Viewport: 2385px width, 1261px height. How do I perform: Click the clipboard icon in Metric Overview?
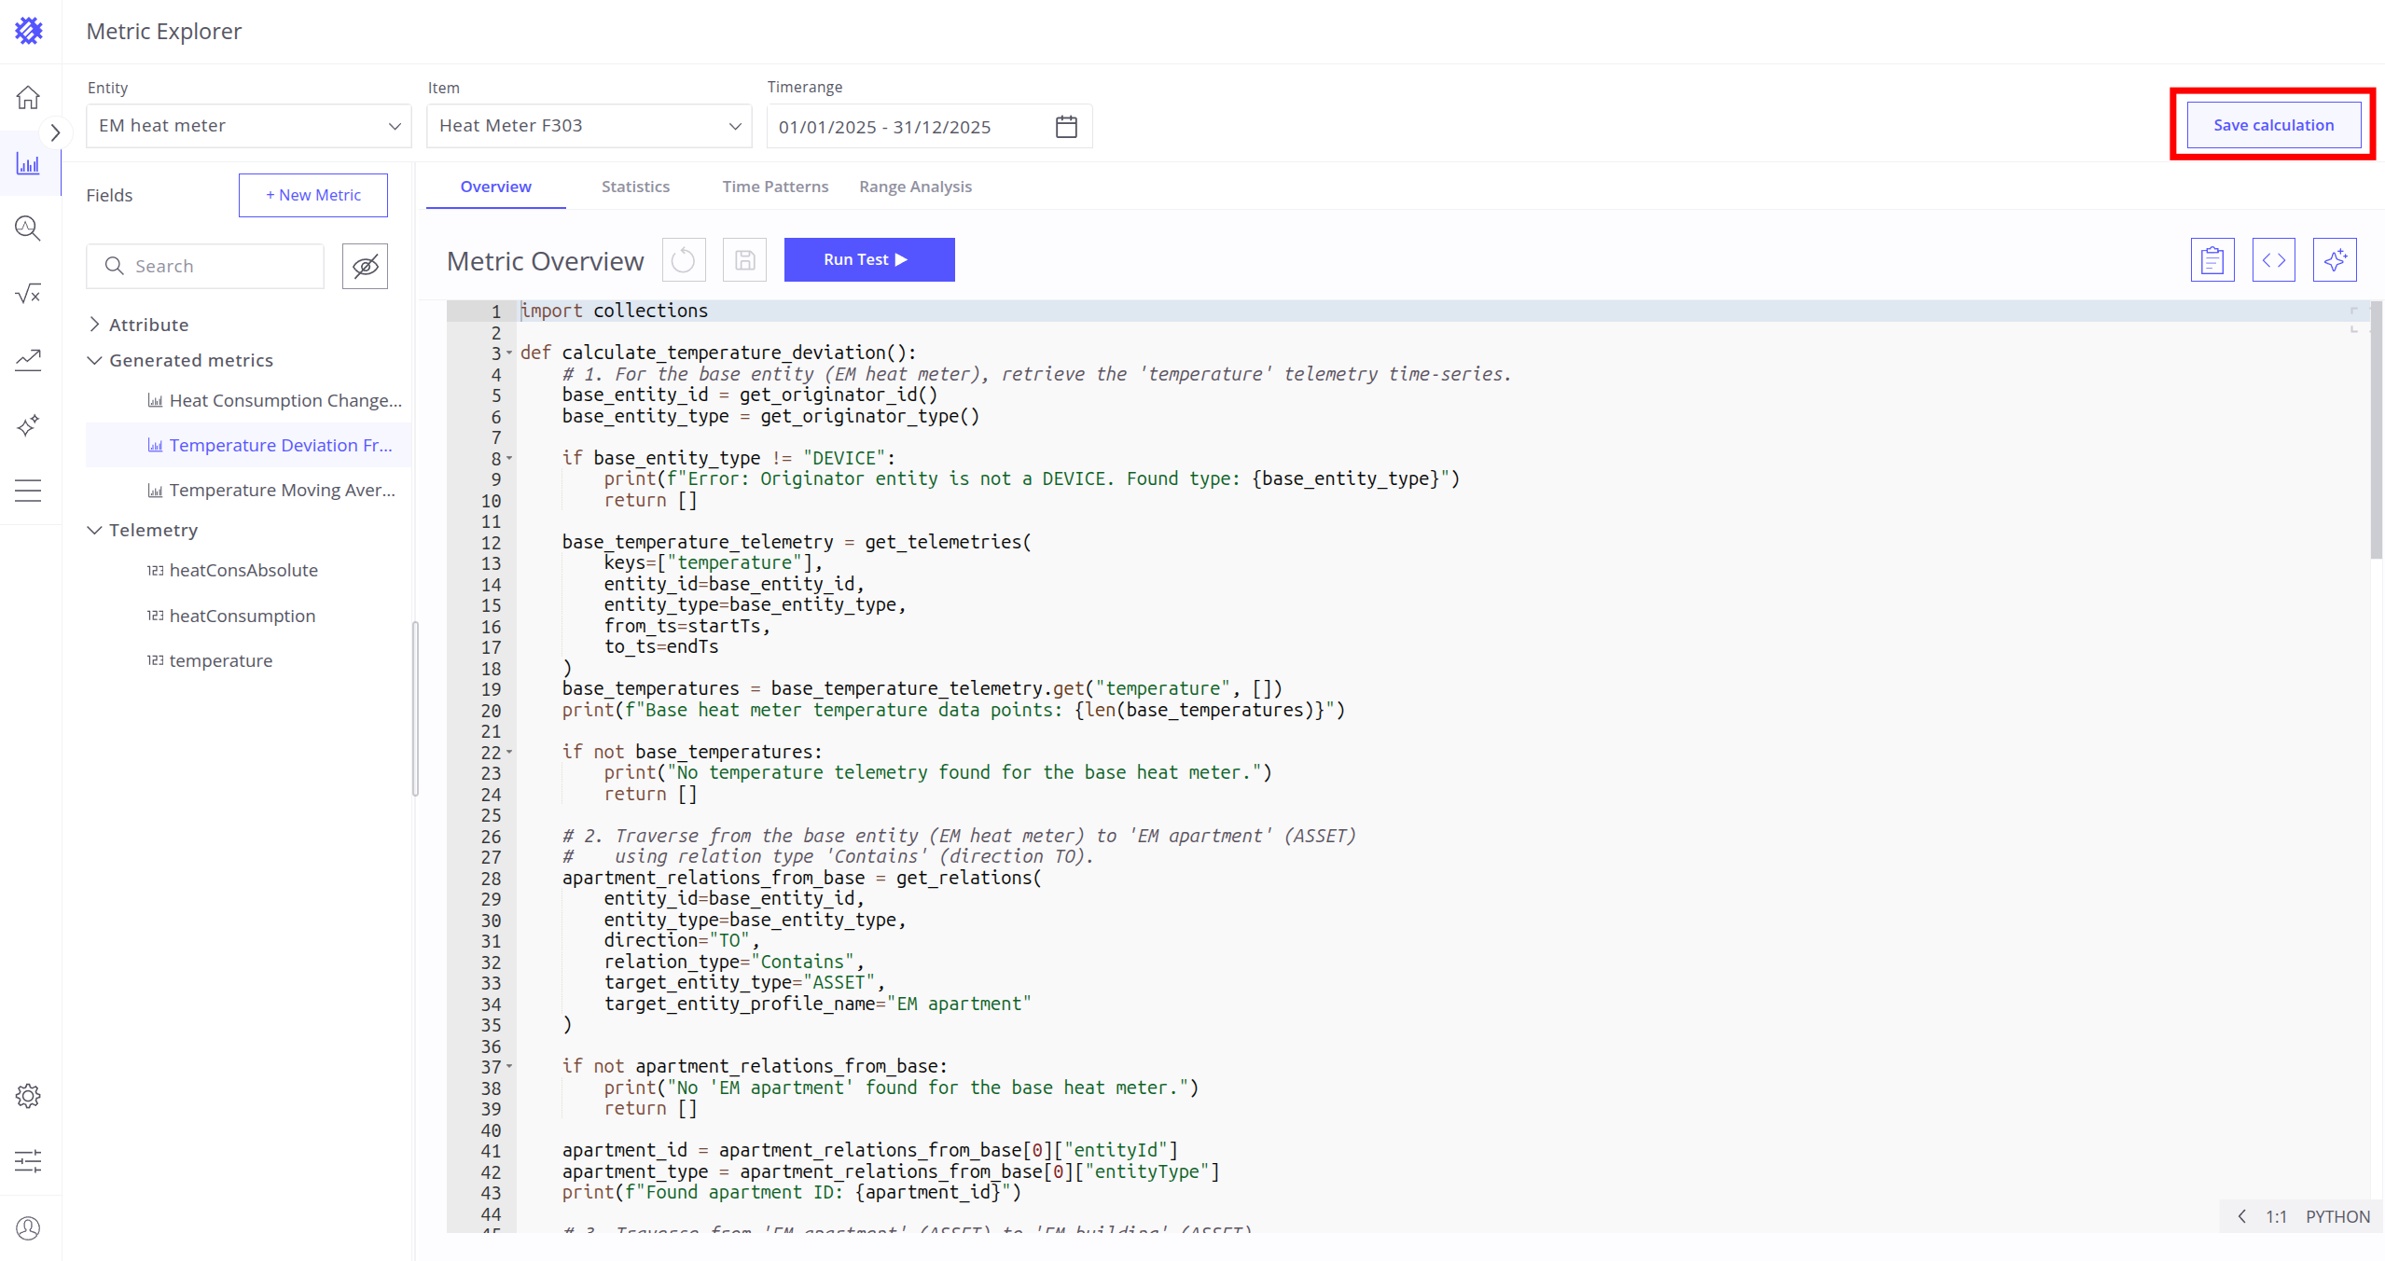2212,260
